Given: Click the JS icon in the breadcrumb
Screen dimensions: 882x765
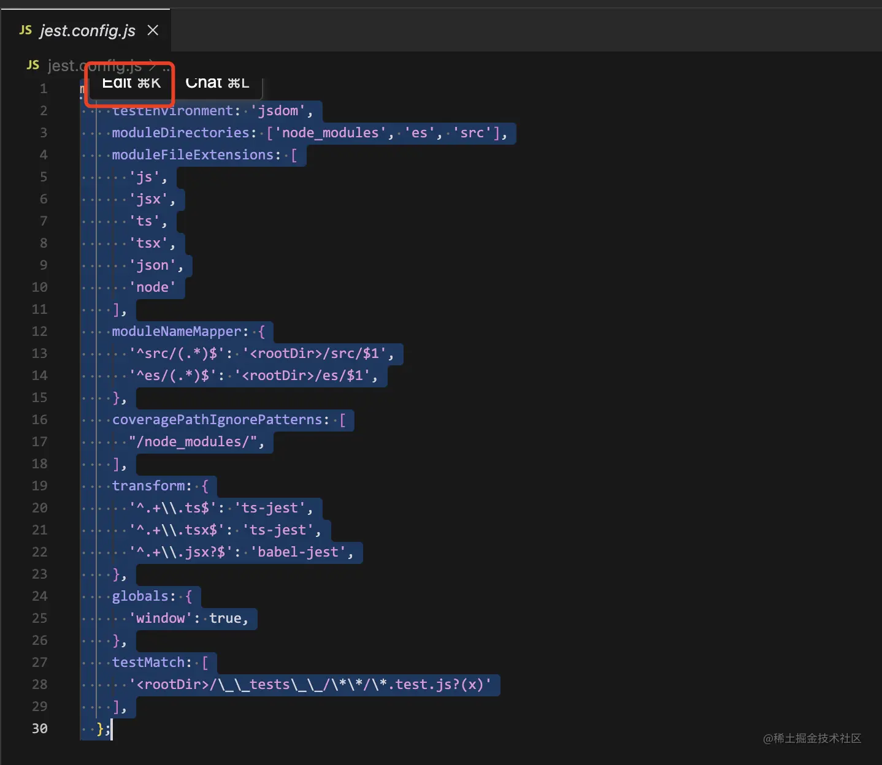Looking at the screenshot, I should (33, 65).
